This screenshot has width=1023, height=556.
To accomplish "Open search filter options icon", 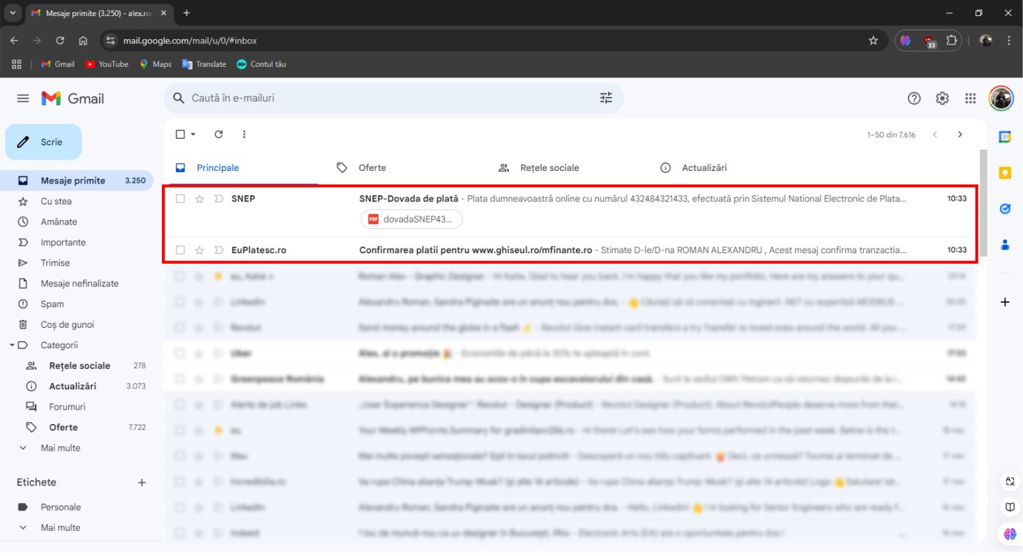I will [x=605, y=98].
